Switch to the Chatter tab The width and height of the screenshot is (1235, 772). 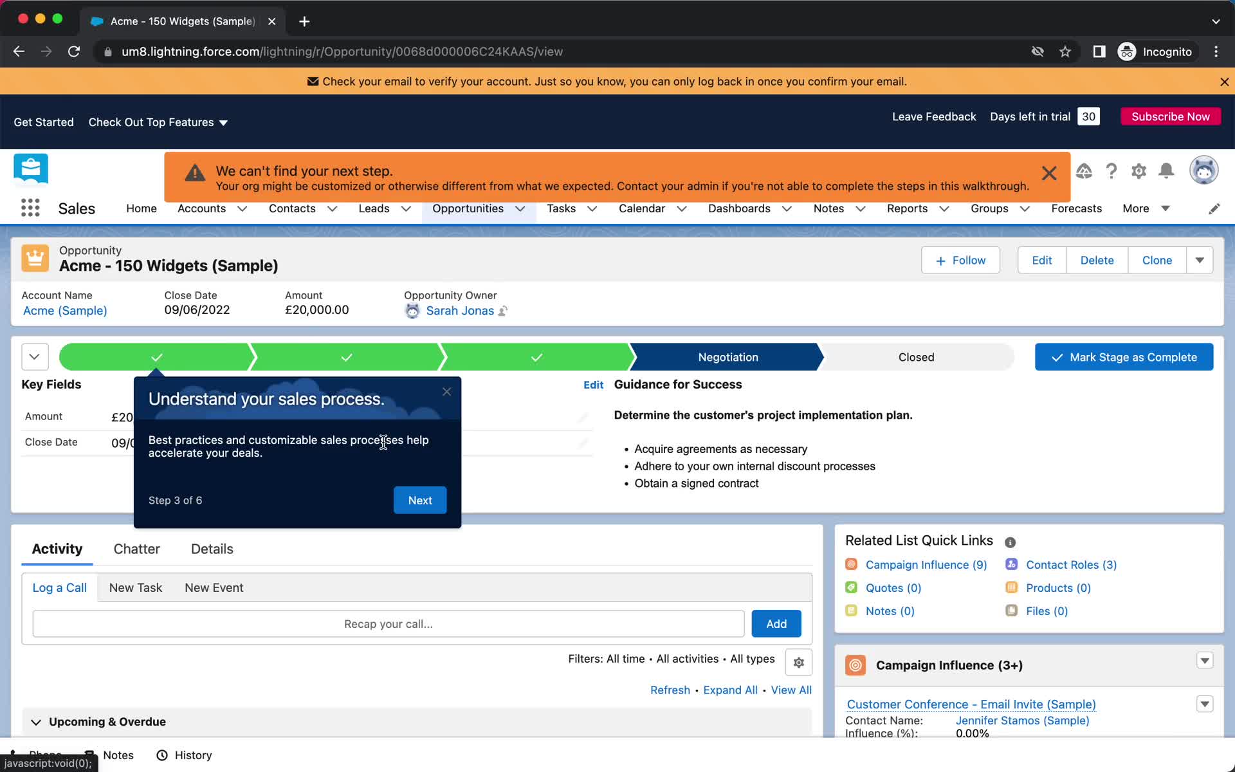pyautogui.click(x=136, y=549)
